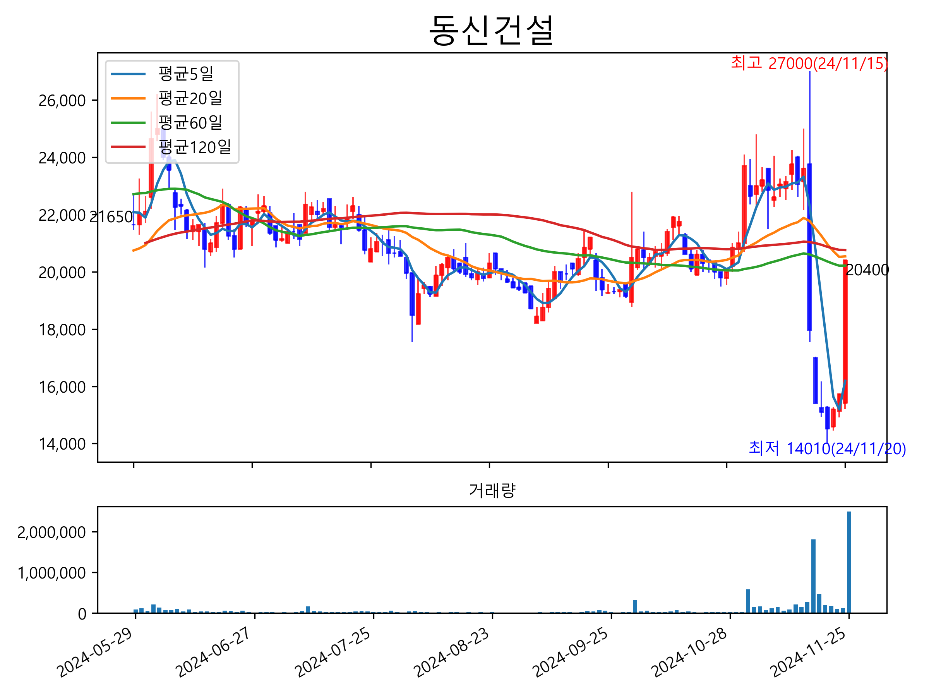The width and height of the screenshot is (929, 697).
Task: Click the large red final candlestick body
Action: tap(845, 332)
